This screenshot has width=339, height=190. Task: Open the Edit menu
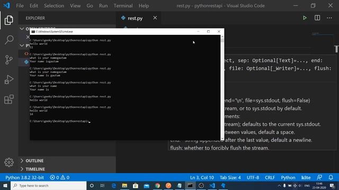point(34,6)
